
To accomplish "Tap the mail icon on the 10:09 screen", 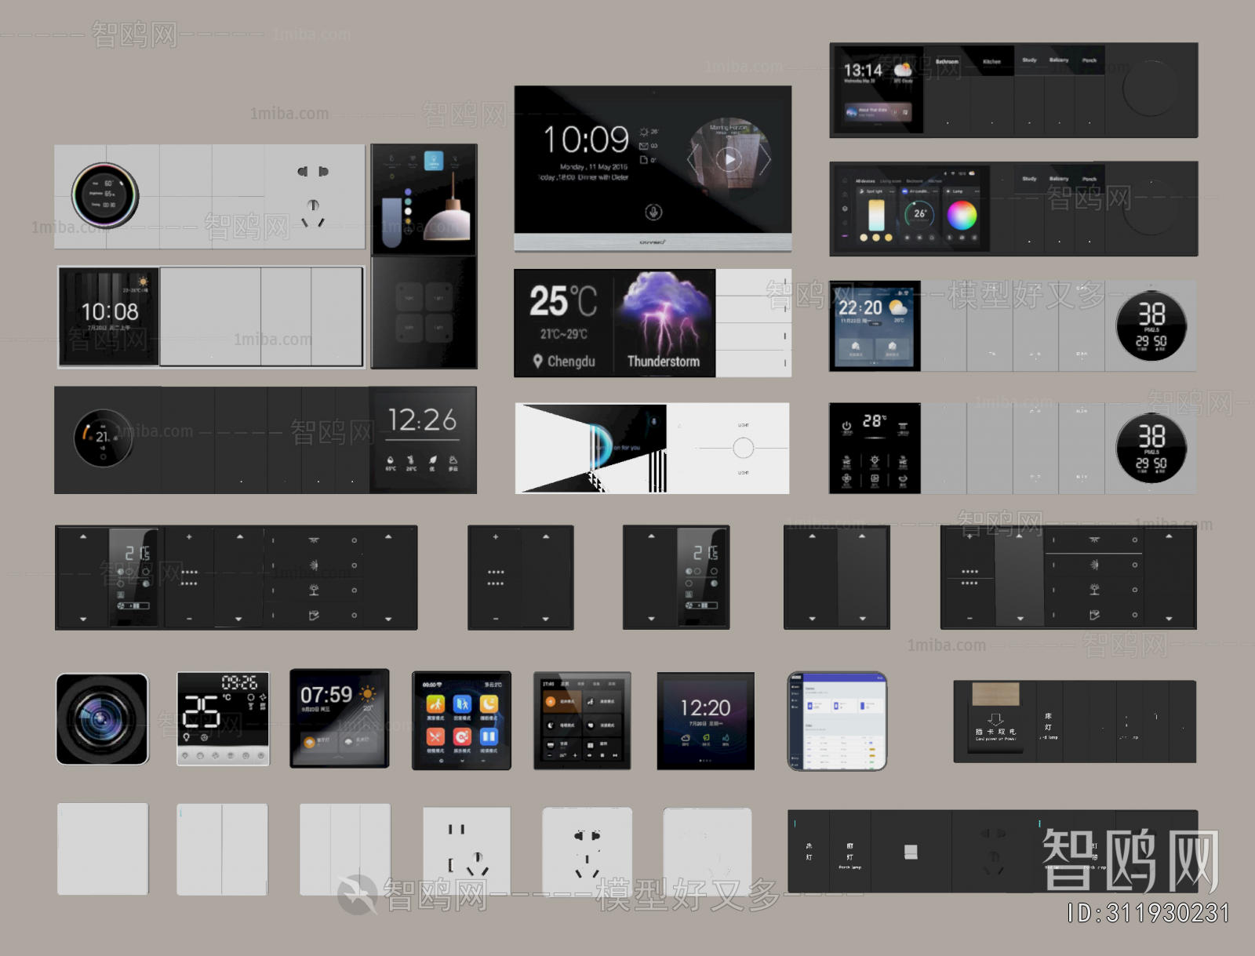I will 644,146.
